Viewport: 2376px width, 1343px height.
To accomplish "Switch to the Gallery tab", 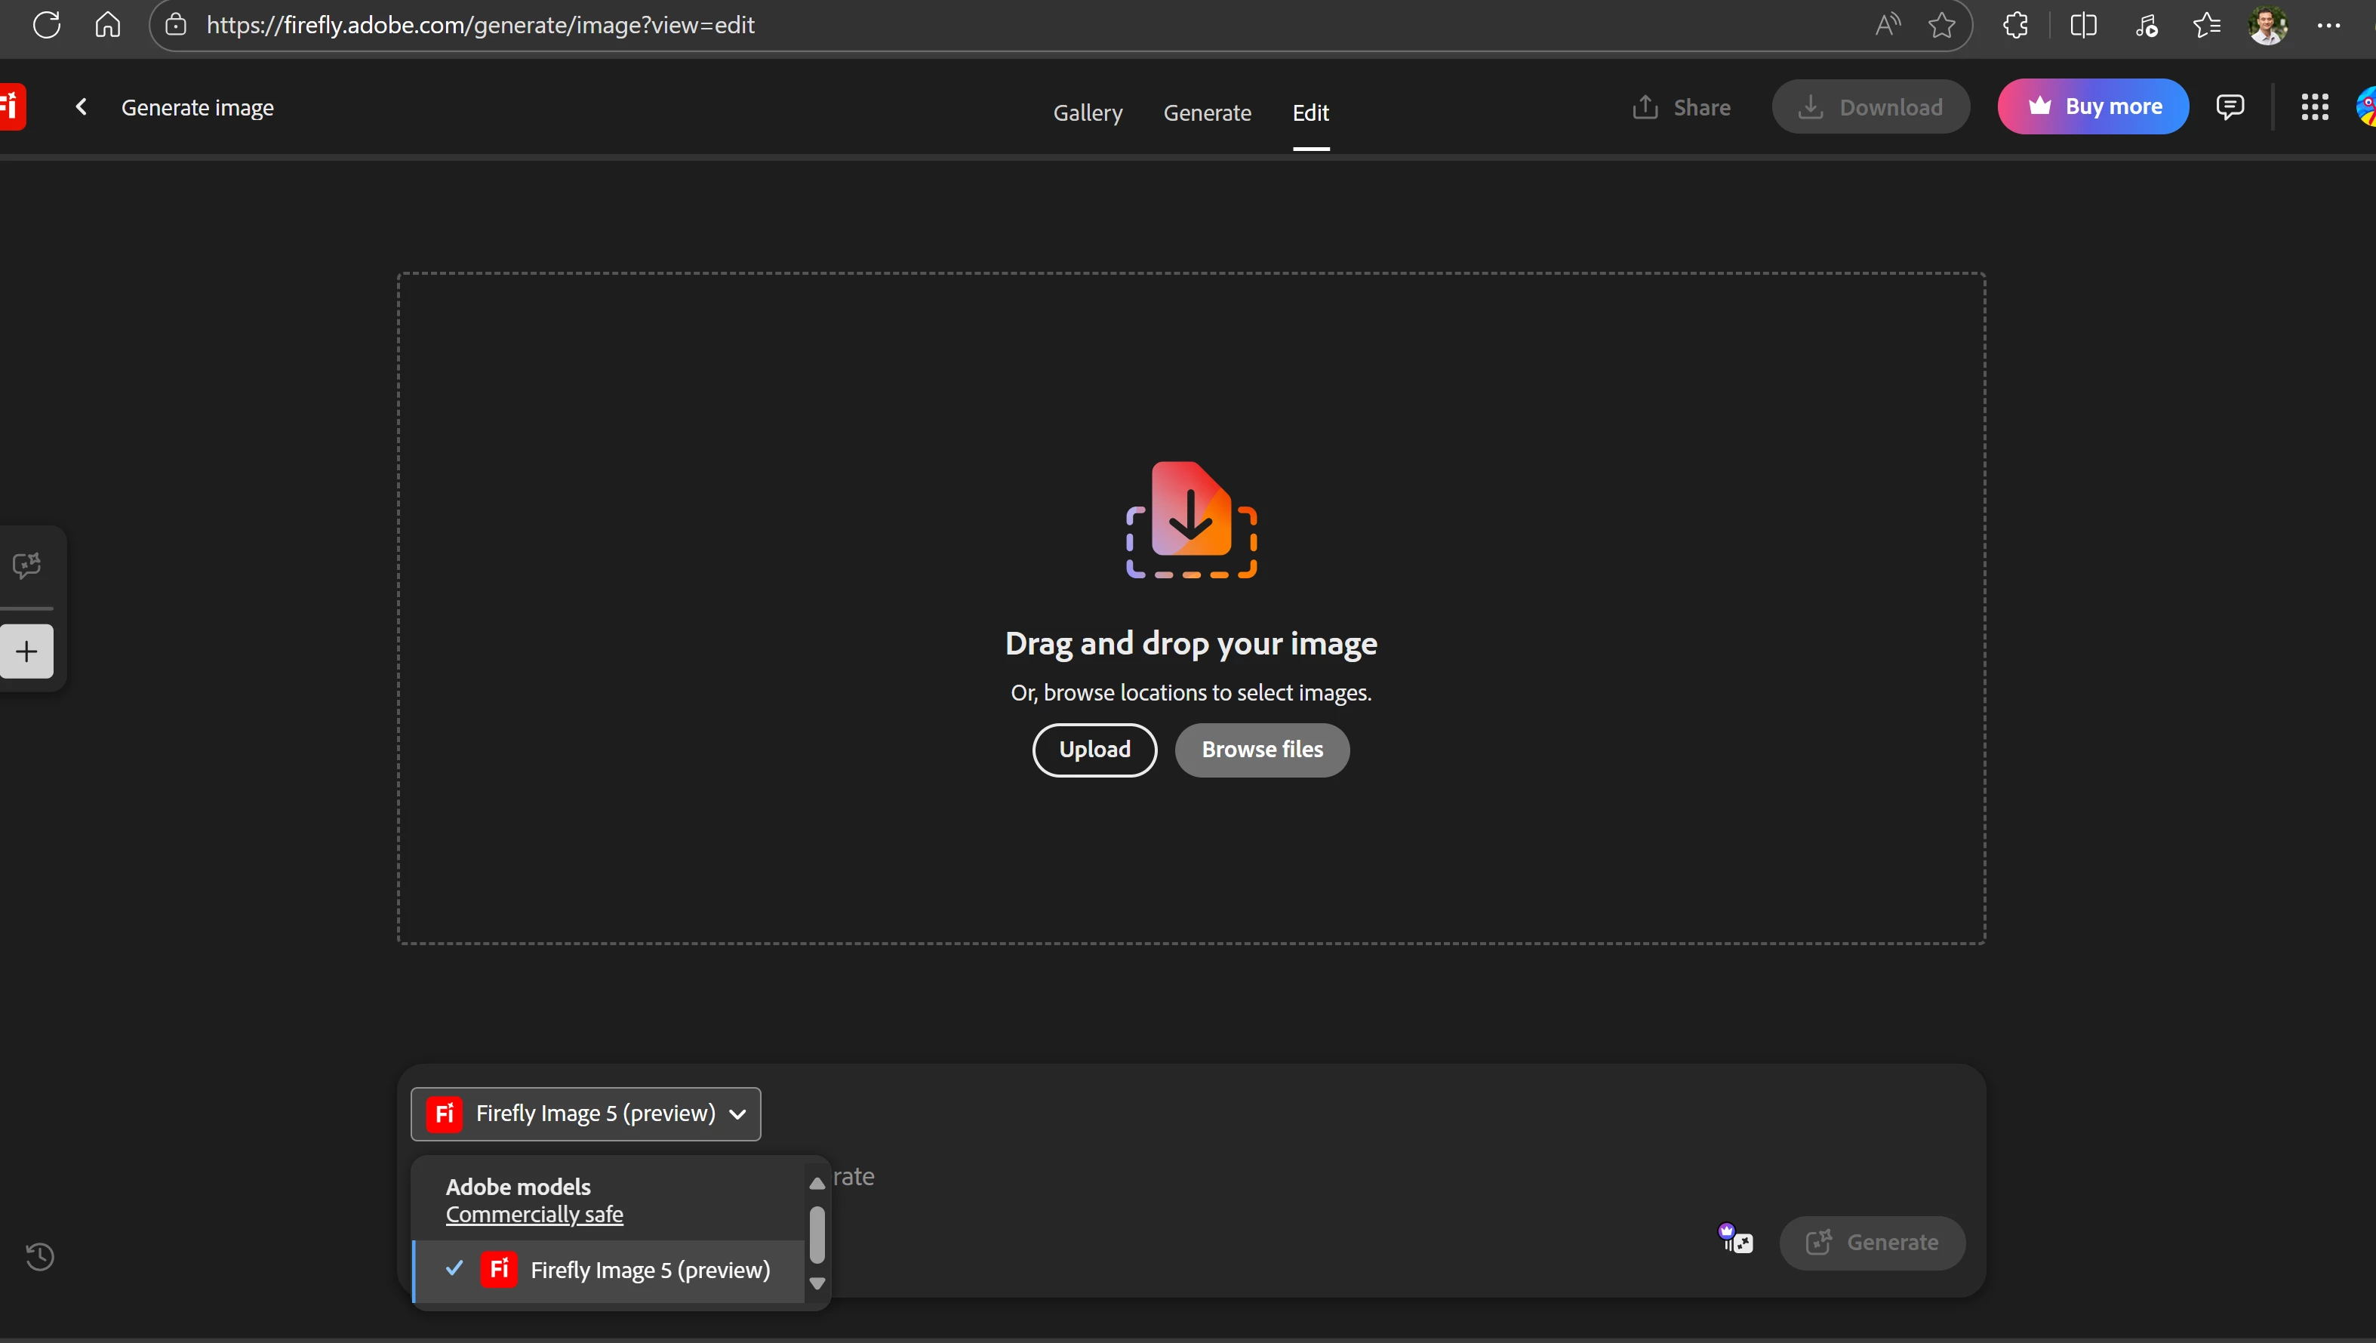I will [x=1088, y=112].
